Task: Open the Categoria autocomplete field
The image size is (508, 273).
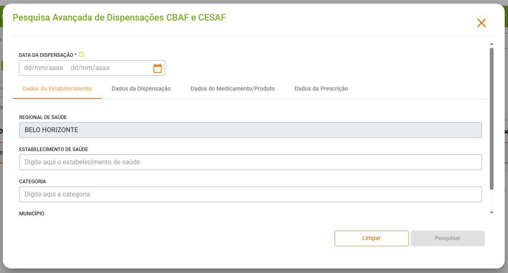Action: [250, 194]
